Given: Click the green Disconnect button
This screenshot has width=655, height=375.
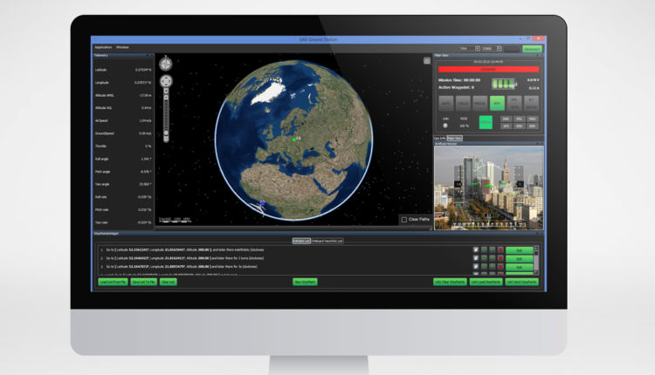Looking at the screenshot, I should point(531,49).
